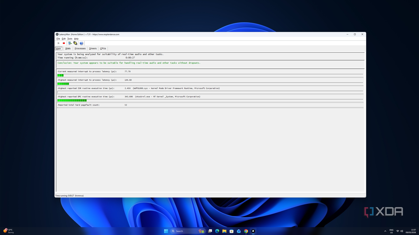Open help via the blue question mark icon

(81, 43)
